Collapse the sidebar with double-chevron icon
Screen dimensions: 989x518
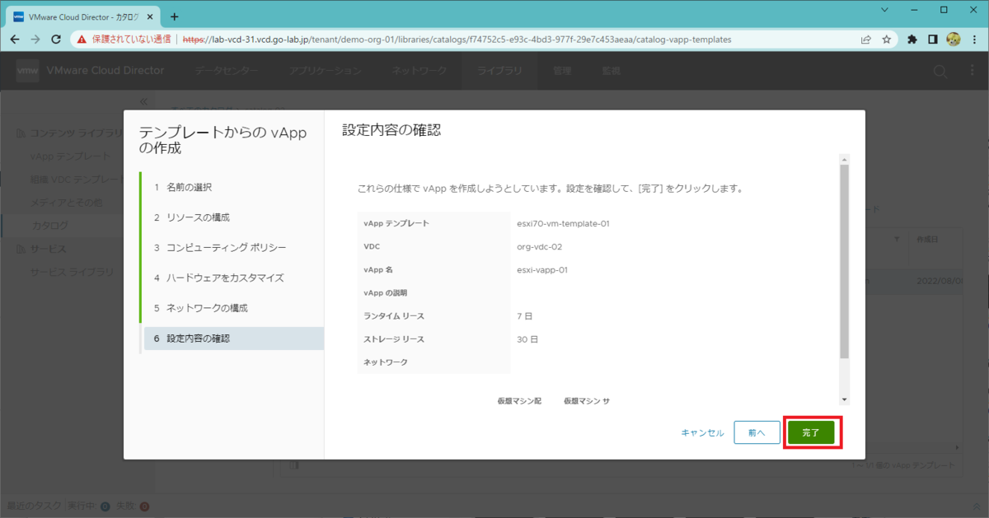(x=143, y=101)
